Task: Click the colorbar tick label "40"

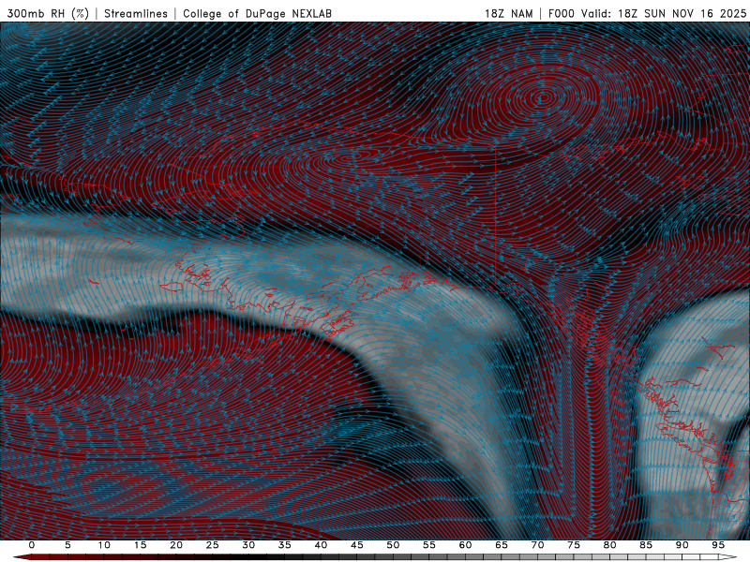Action: 321,545
